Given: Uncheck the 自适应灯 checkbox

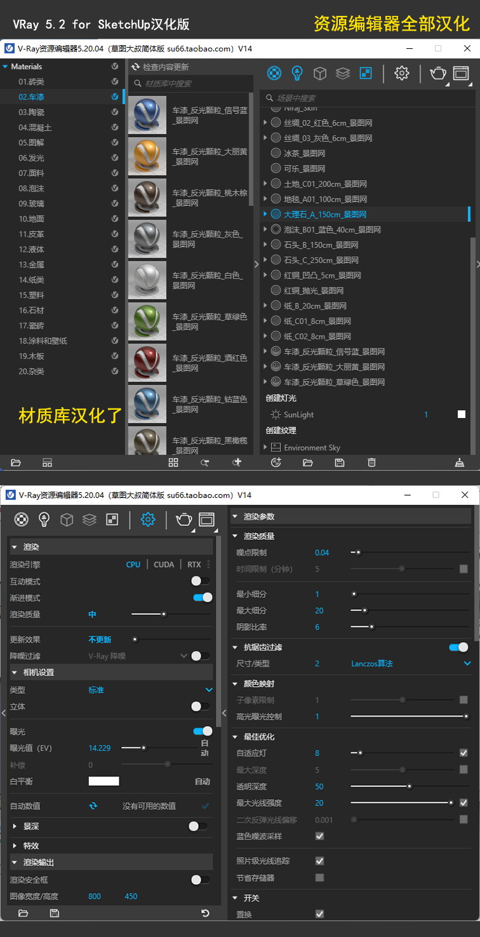Looking at the screenshot, I should (x=463, y=753).
